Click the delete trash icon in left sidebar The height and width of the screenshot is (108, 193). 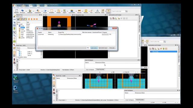click(14, 28)
